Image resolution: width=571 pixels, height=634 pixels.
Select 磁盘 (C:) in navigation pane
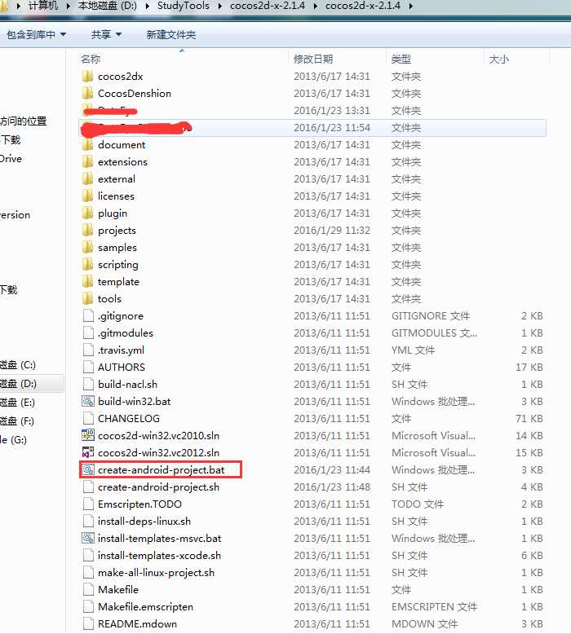click(18, 365)
